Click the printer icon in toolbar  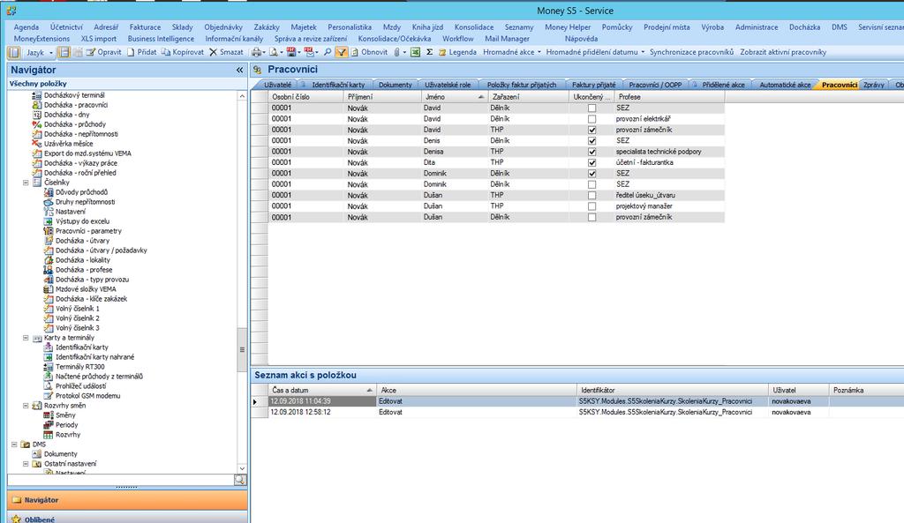point(256,52)
